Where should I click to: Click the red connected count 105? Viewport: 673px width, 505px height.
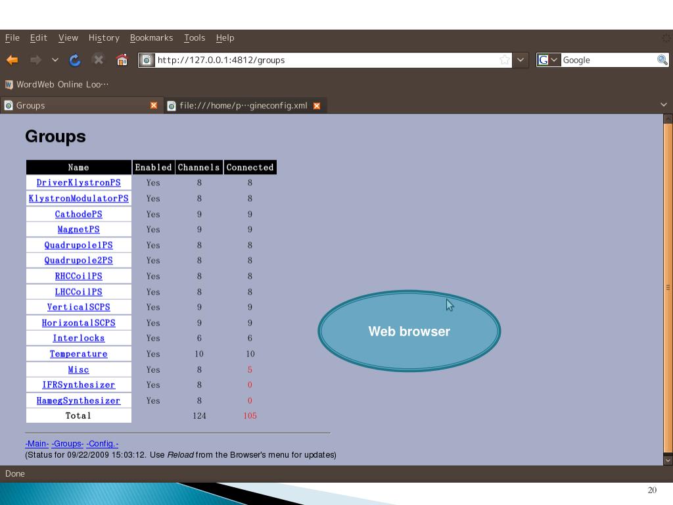point(250,416)
